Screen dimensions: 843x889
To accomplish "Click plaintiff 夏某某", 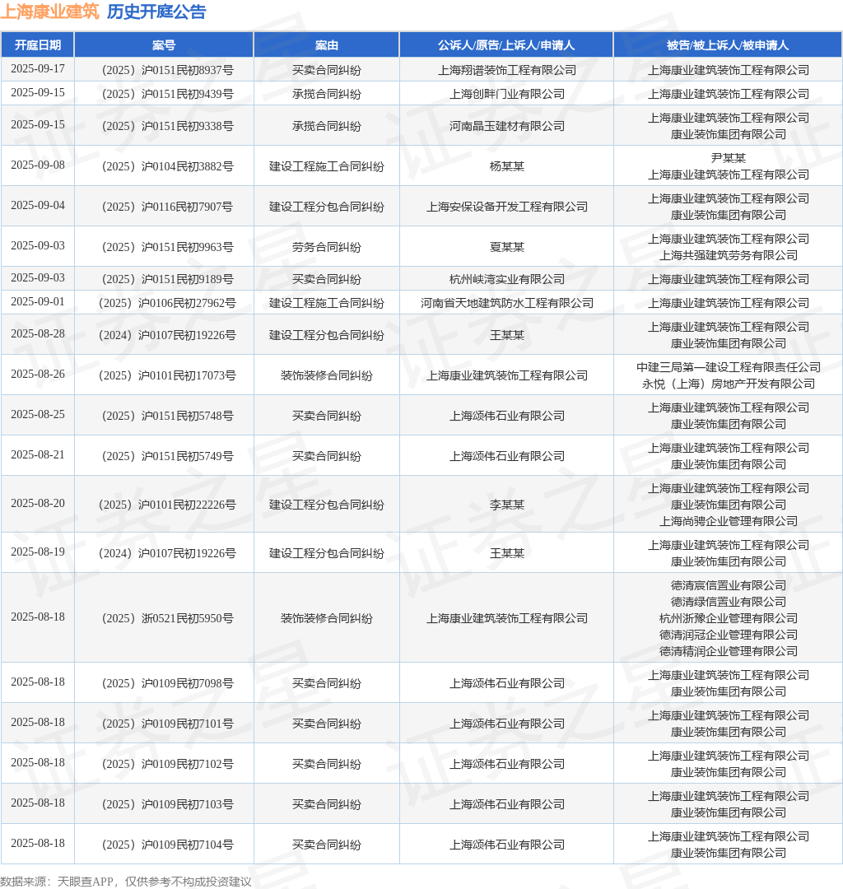I will tap(507, 247).
